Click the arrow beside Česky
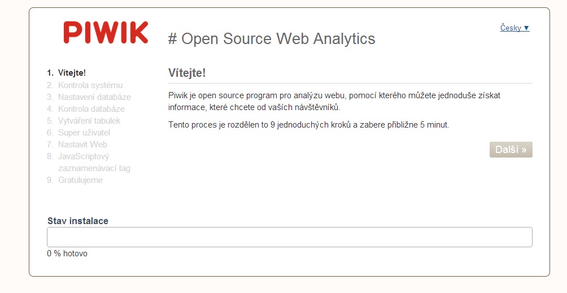 (526, 28)
